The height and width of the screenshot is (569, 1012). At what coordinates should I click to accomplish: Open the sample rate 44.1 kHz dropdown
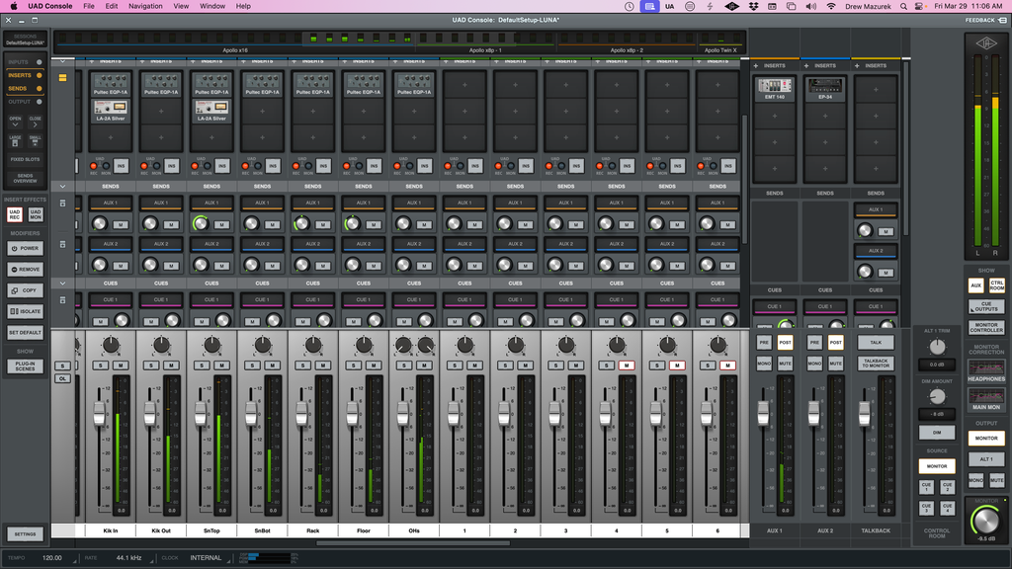coord(129,558)
